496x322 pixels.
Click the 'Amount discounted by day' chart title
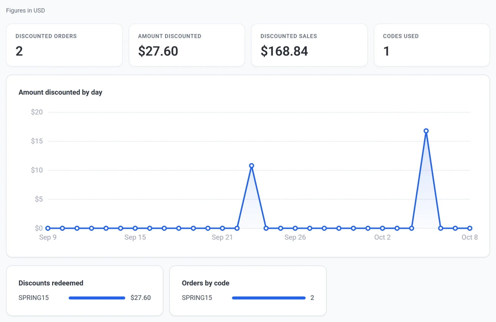[x=60, y=92]
